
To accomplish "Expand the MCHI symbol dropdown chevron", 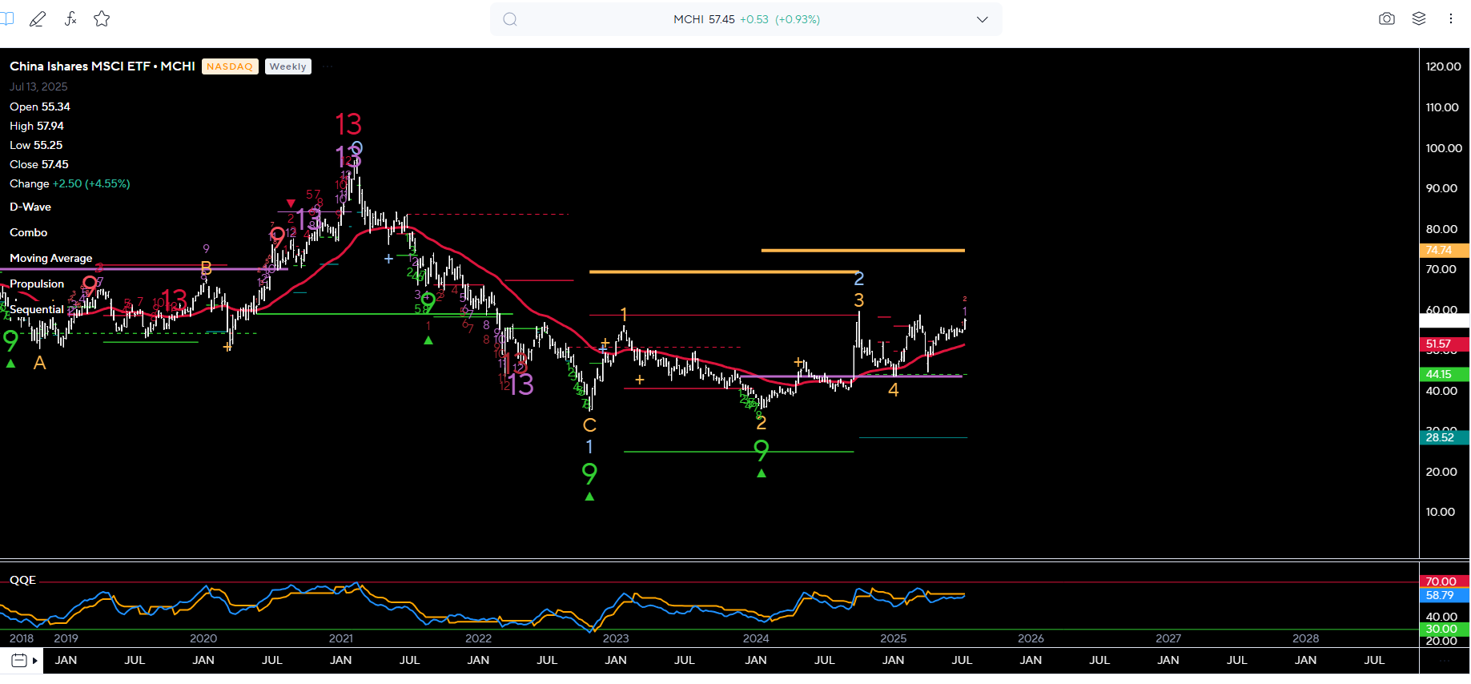I will pyautogui.click(x=983, y=19).
